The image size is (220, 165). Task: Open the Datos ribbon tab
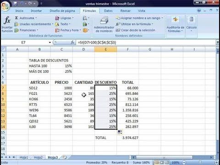(x=108, y=11)
